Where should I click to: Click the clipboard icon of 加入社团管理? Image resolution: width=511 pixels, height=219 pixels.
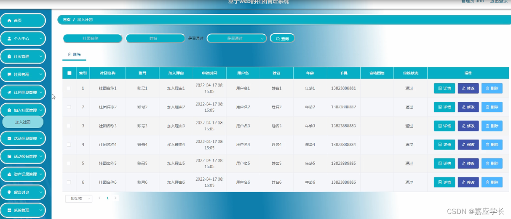[9, 110]
